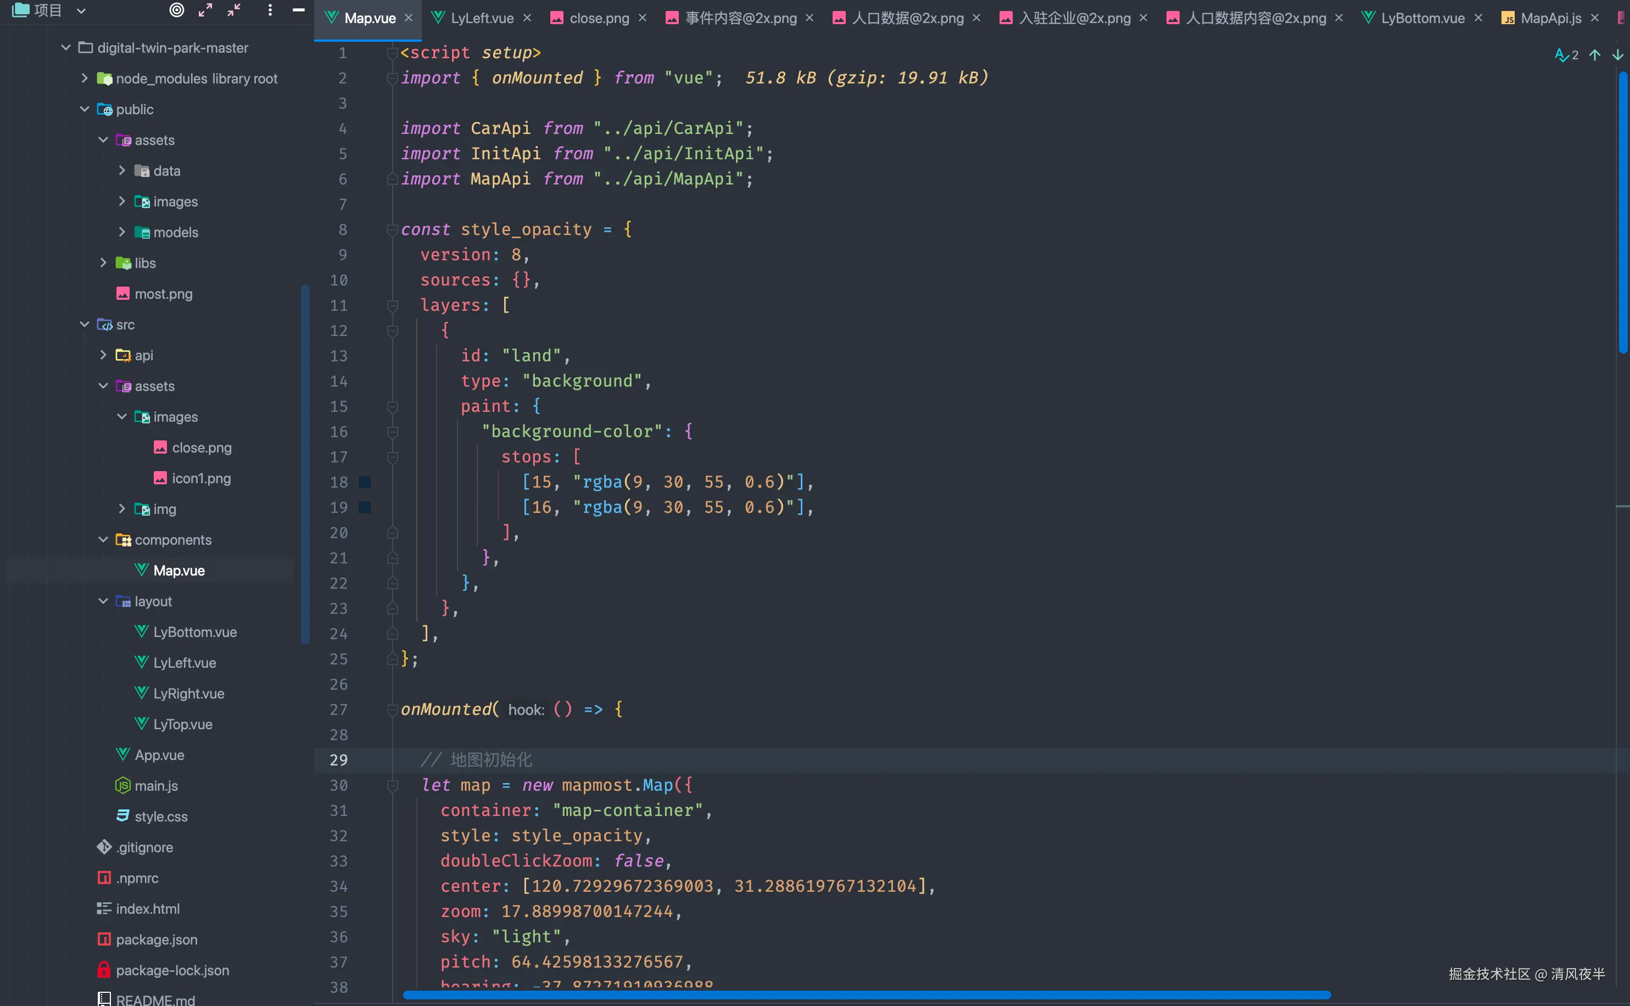This screenshot has width=1630, height=1006.
Task: Click Expand All icon in project panel
Action: [x=205, y=10]
